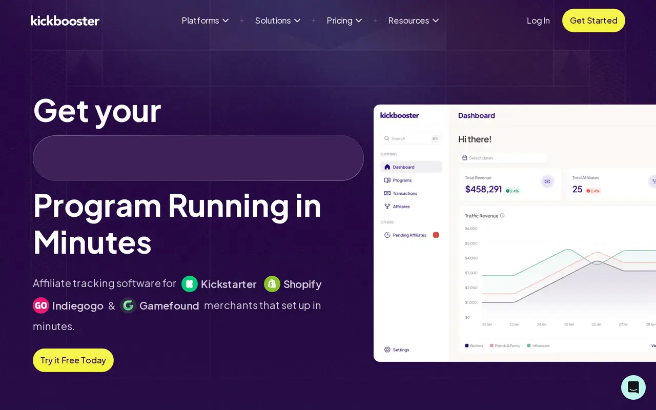Click the Get Started button
656x410 pixels.
pos(593,20)
